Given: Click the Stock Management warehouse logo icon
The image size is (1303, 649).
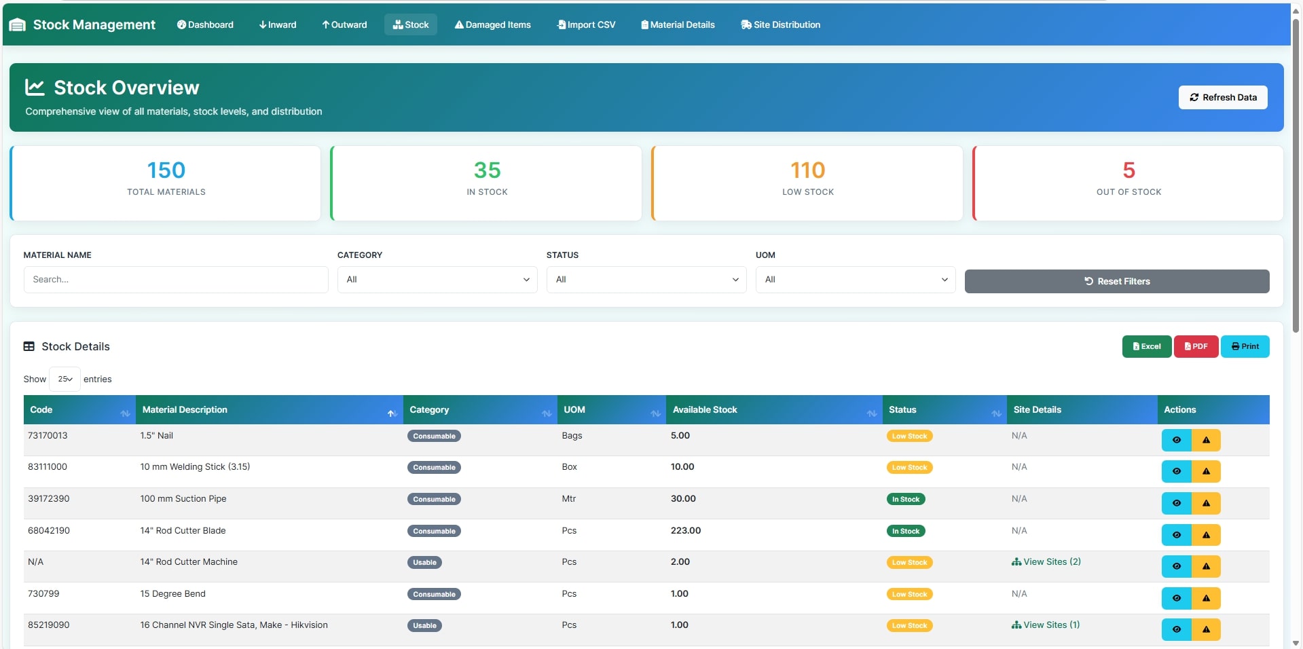Looking at the screenshot, I should click(x=18, y=25).
